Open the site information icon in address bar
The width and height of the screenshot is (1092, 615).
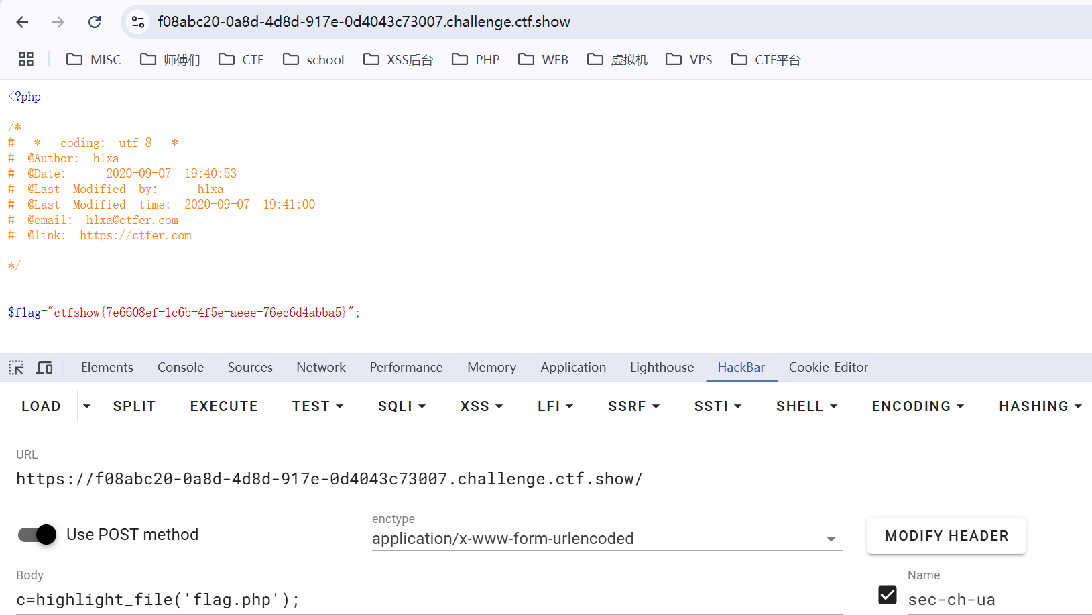point(138,22)
